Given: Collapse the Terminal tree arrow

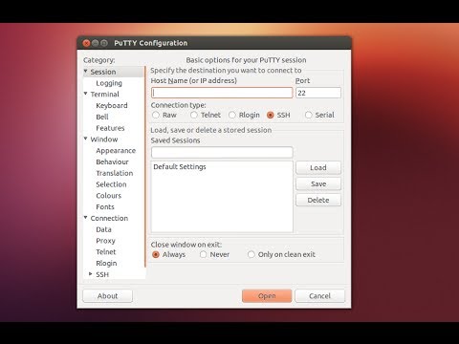Looking at the screenshot, I should click(x=86, y=94).
